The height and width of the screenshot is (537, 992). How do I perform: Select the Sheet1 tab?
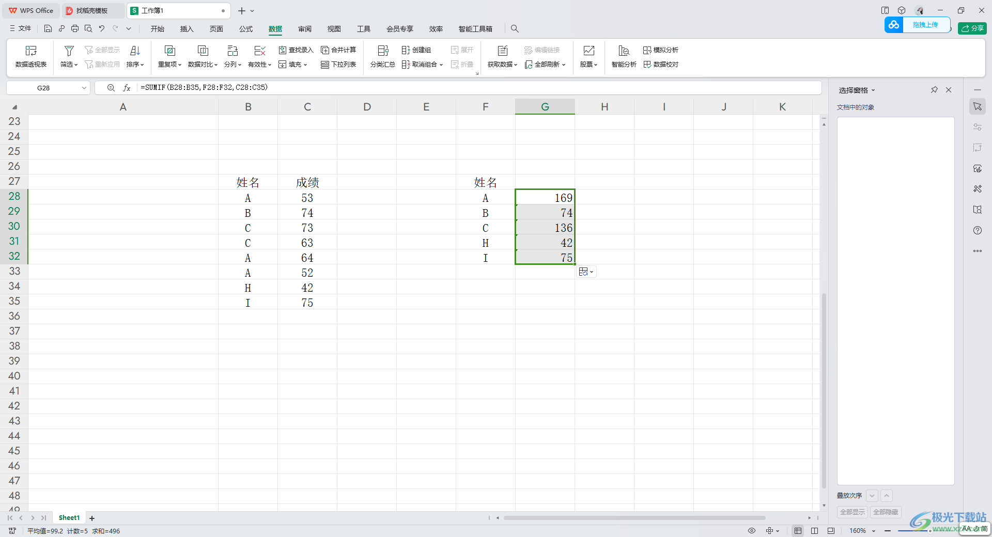point(69,518)
